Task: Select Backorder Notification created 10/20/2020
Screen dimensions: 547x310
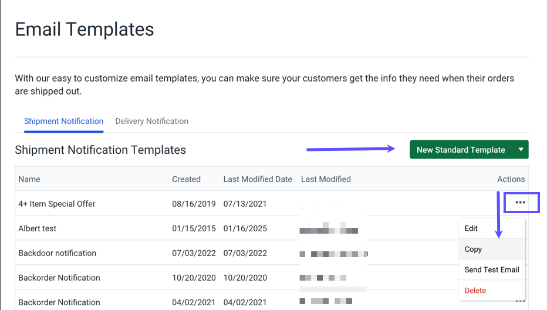Action: click(x=271, y=278)
